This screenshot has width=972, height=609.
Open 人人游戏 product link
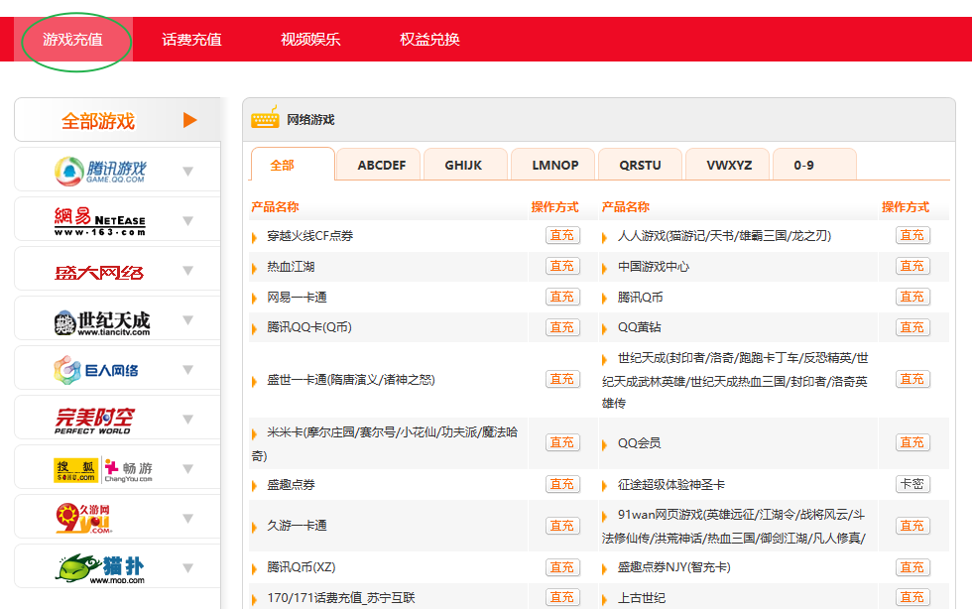[724, 236]
